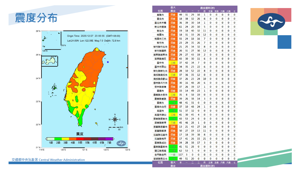The width and height of the screenshot is (302, 170).
Task: Click the solid blue square decoration
Action: pyautogui.click(x=284, y=42)
